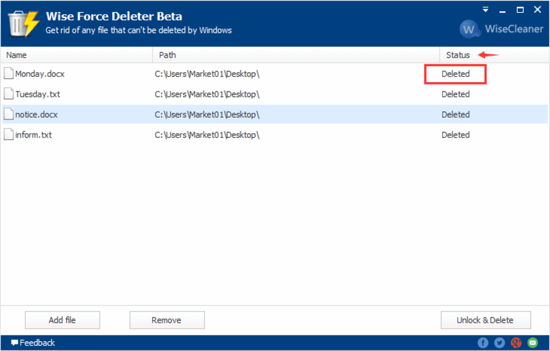Open the Google Plus icon
The height and width of the screenshot is (351, 550).
click(516, 343)
